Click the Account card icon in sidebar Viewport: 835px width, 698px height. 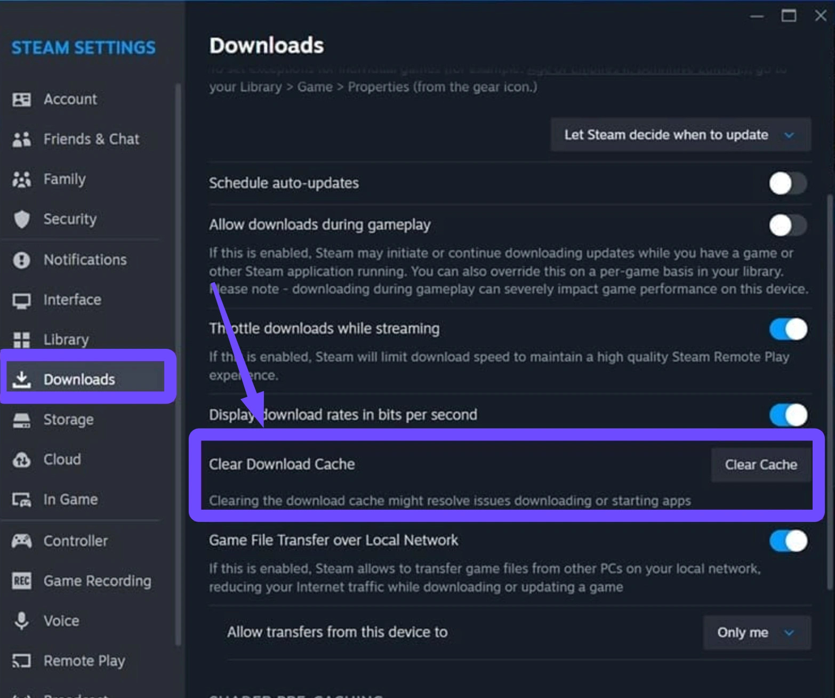coord(21,99)
